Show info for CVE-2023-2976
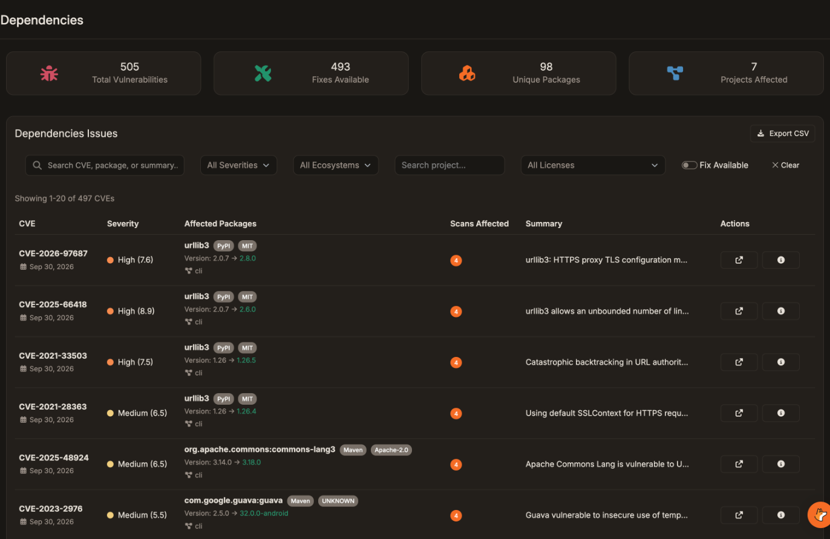Screen dimensions: 830x539 (780, 515)
